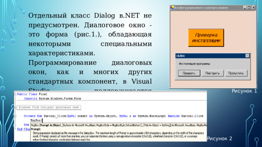Click the orange Проверка инсталляции button
Viewport: 262px width, 147px height.
206,38
